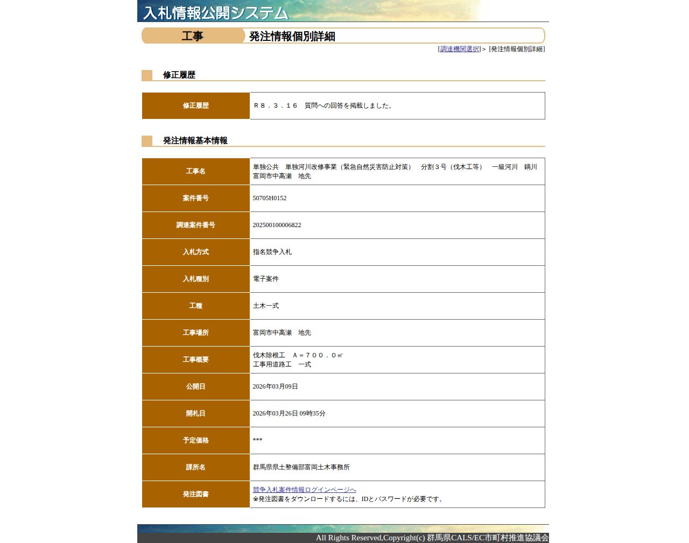Click the 入札方式 row header

[196, 252]
